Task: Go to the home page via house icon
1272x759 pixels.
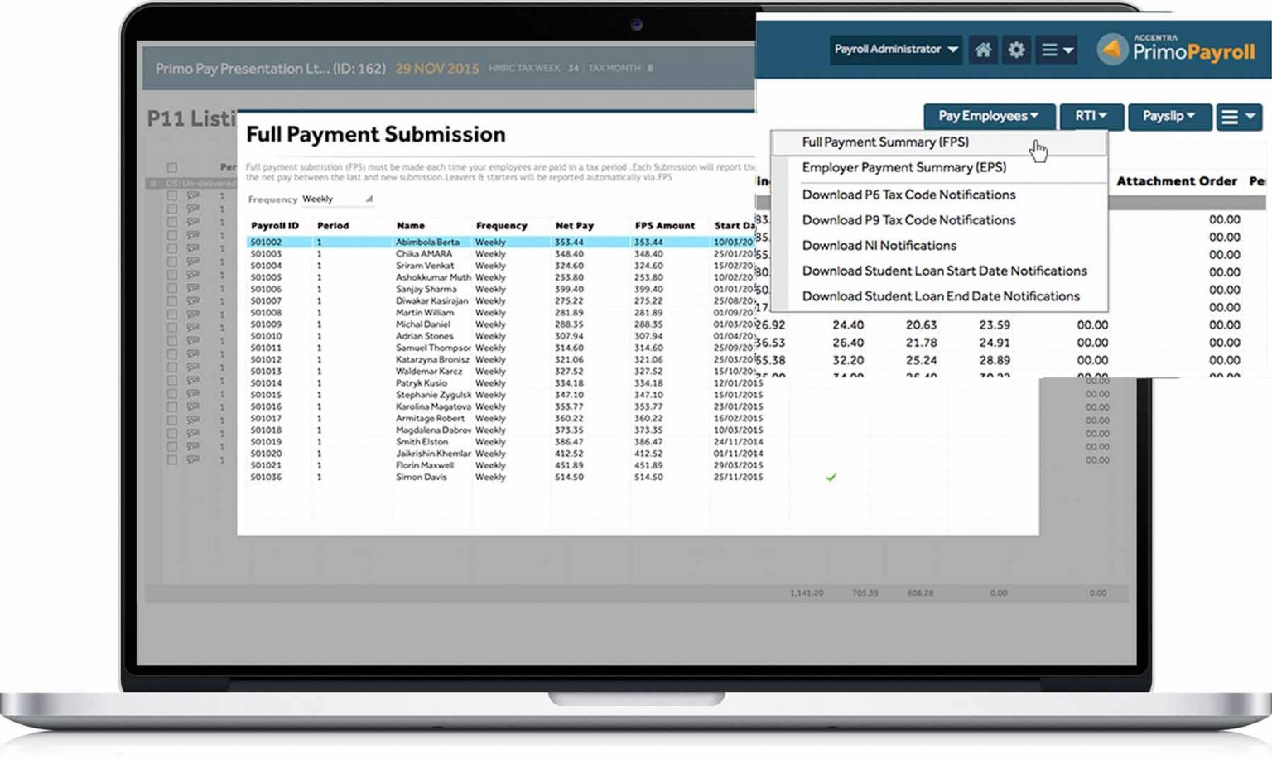Action: (983, 50)
